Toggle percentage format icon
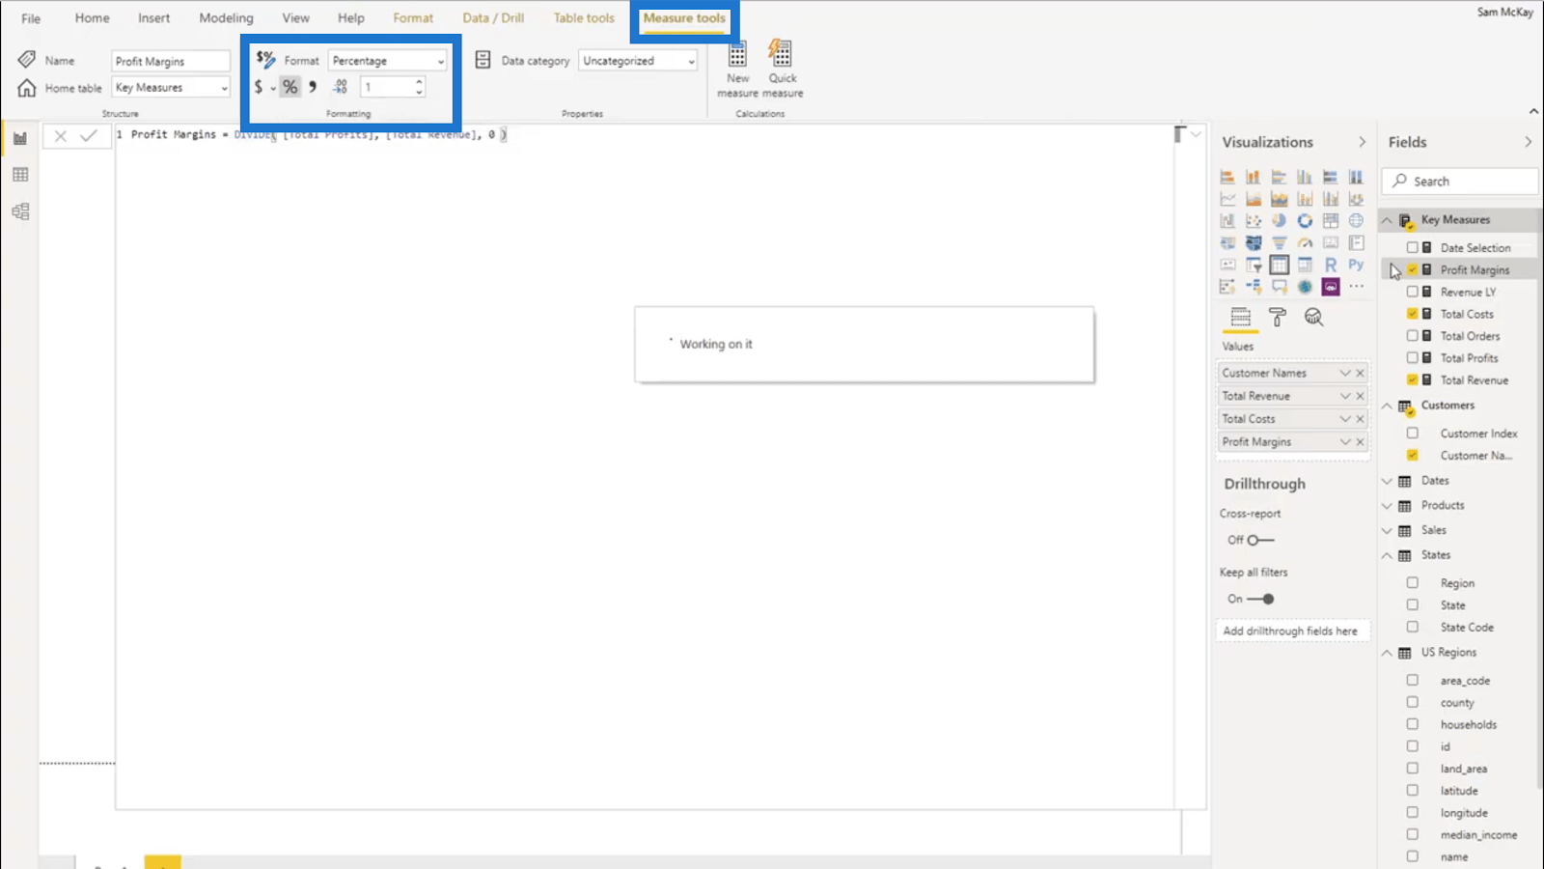Image resolution: width=1544 pixels, height=869 pixels. [x=289, y=87]
